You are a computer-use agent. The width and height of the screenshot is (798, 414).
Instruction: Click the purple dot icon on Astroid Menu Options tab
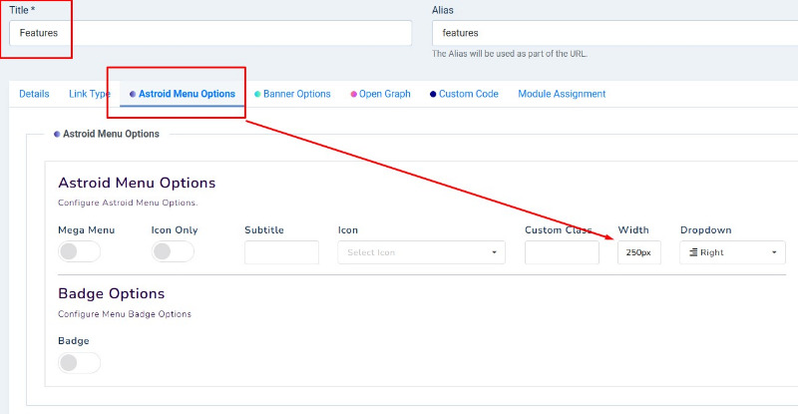pyautogui.click(x=133, y=94)
